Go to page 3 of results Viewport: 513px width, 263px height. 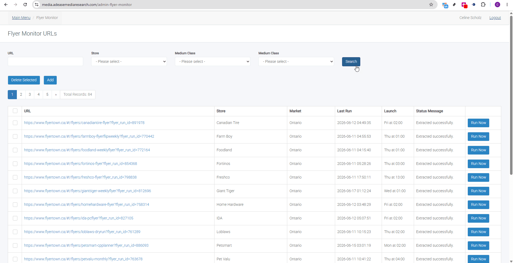click(30, 95)
